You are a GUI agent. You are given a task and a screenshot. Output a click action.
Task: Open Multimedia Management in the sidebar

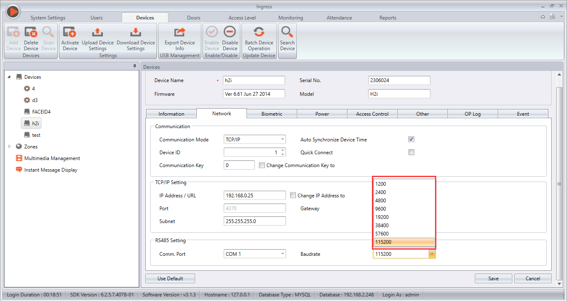[52, 158]
